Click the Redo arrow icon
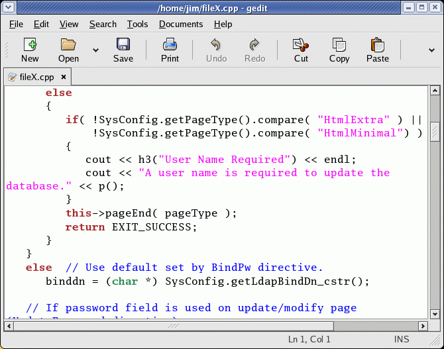Viewport: 444px width, 349px height. coord(254,45)
